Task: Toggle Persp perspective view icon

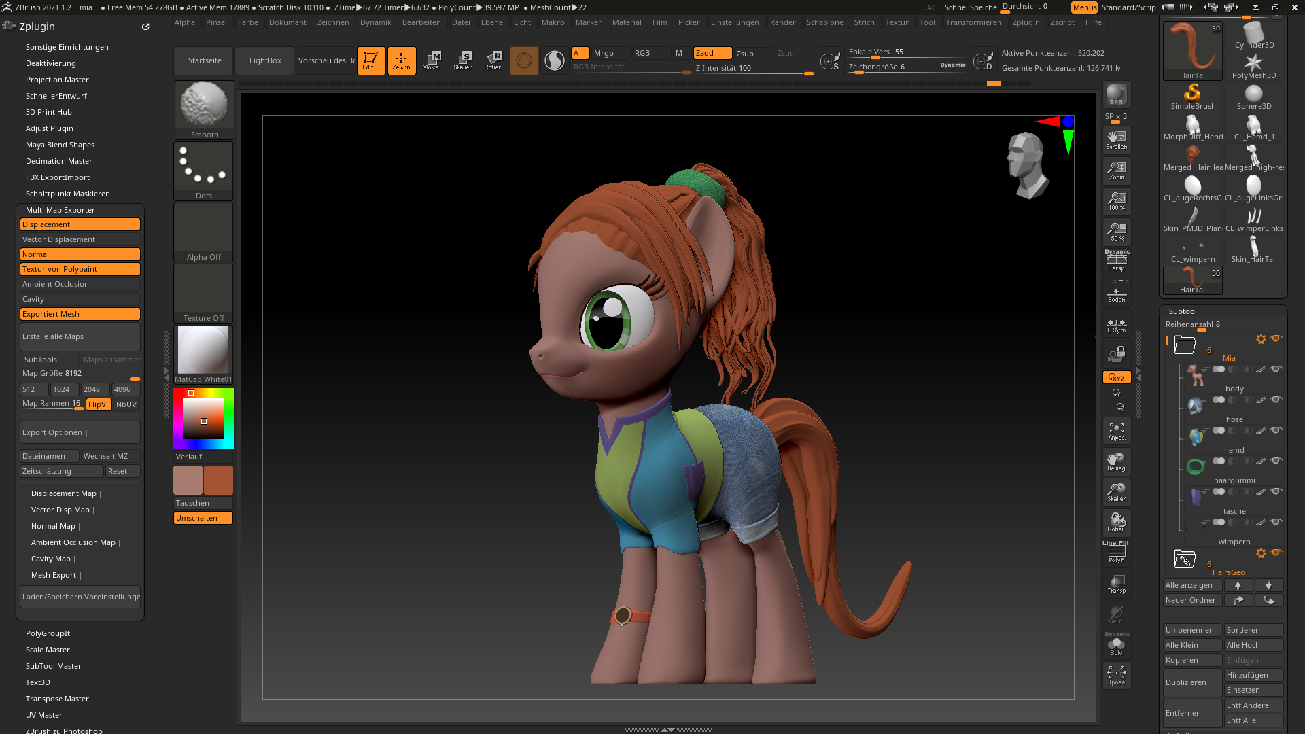Action: click(x=1116, y=261)
